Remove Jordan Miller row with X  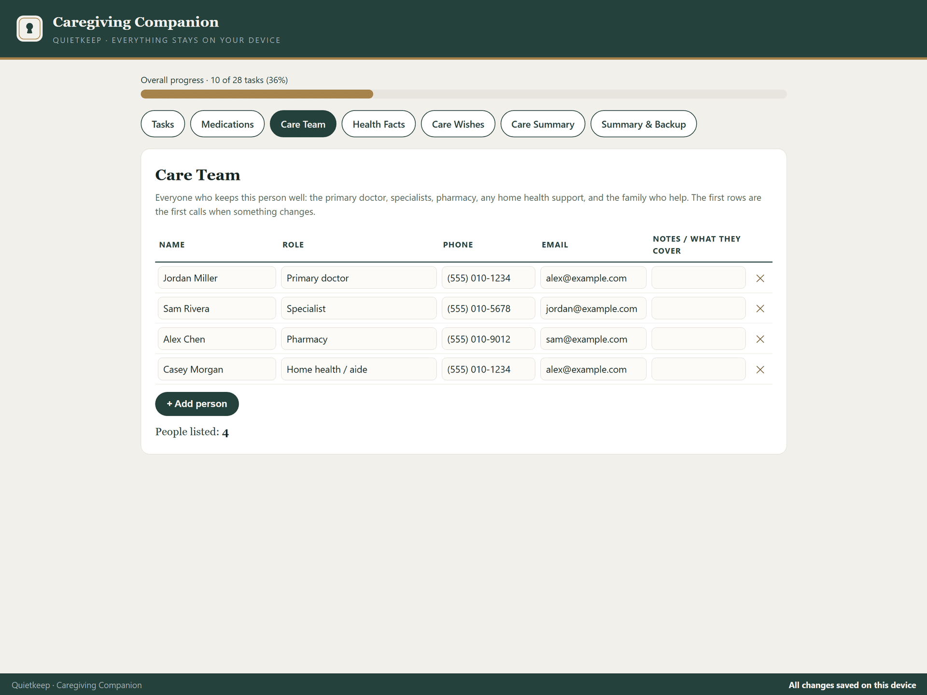coord(760,278)
